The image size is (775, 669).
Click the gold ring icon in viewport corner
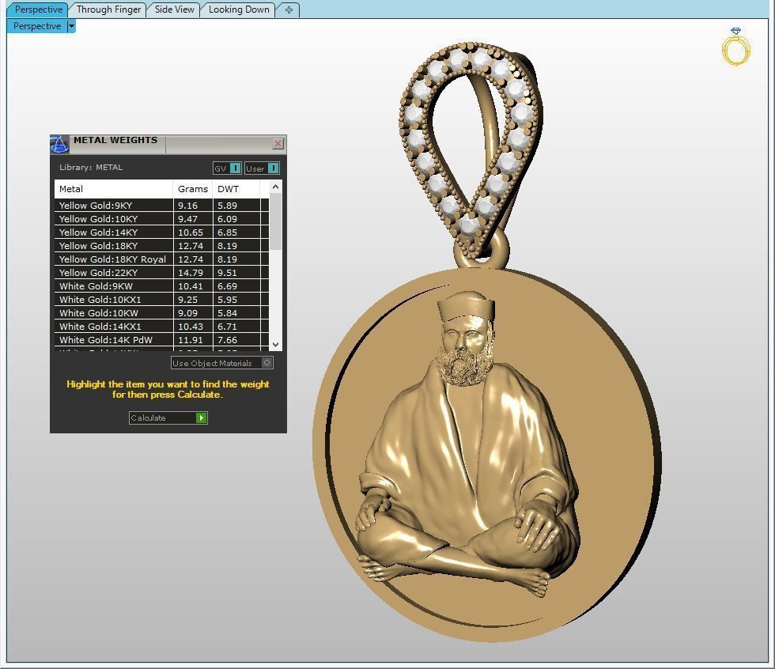736,47
